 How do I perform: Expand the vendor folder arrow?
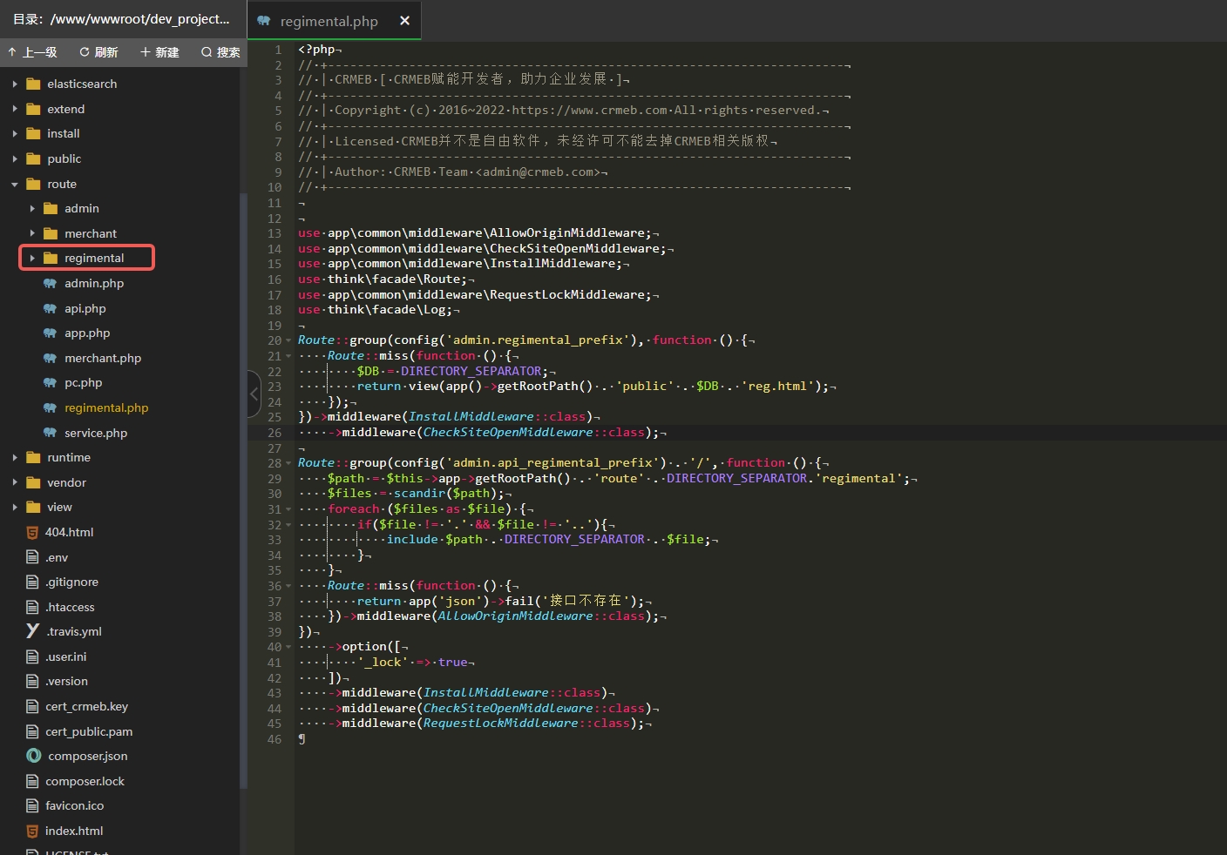(x=15, y=482)
